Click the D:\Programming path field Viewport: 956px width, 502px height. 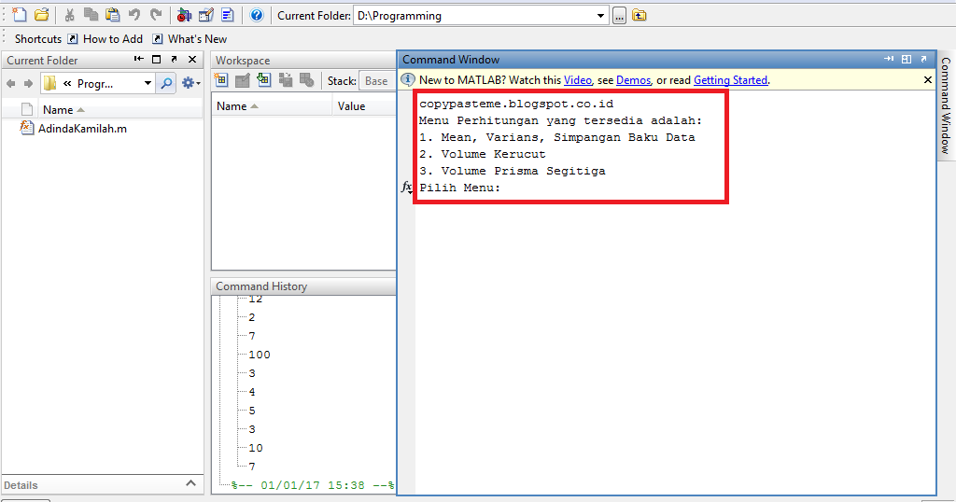473,16
